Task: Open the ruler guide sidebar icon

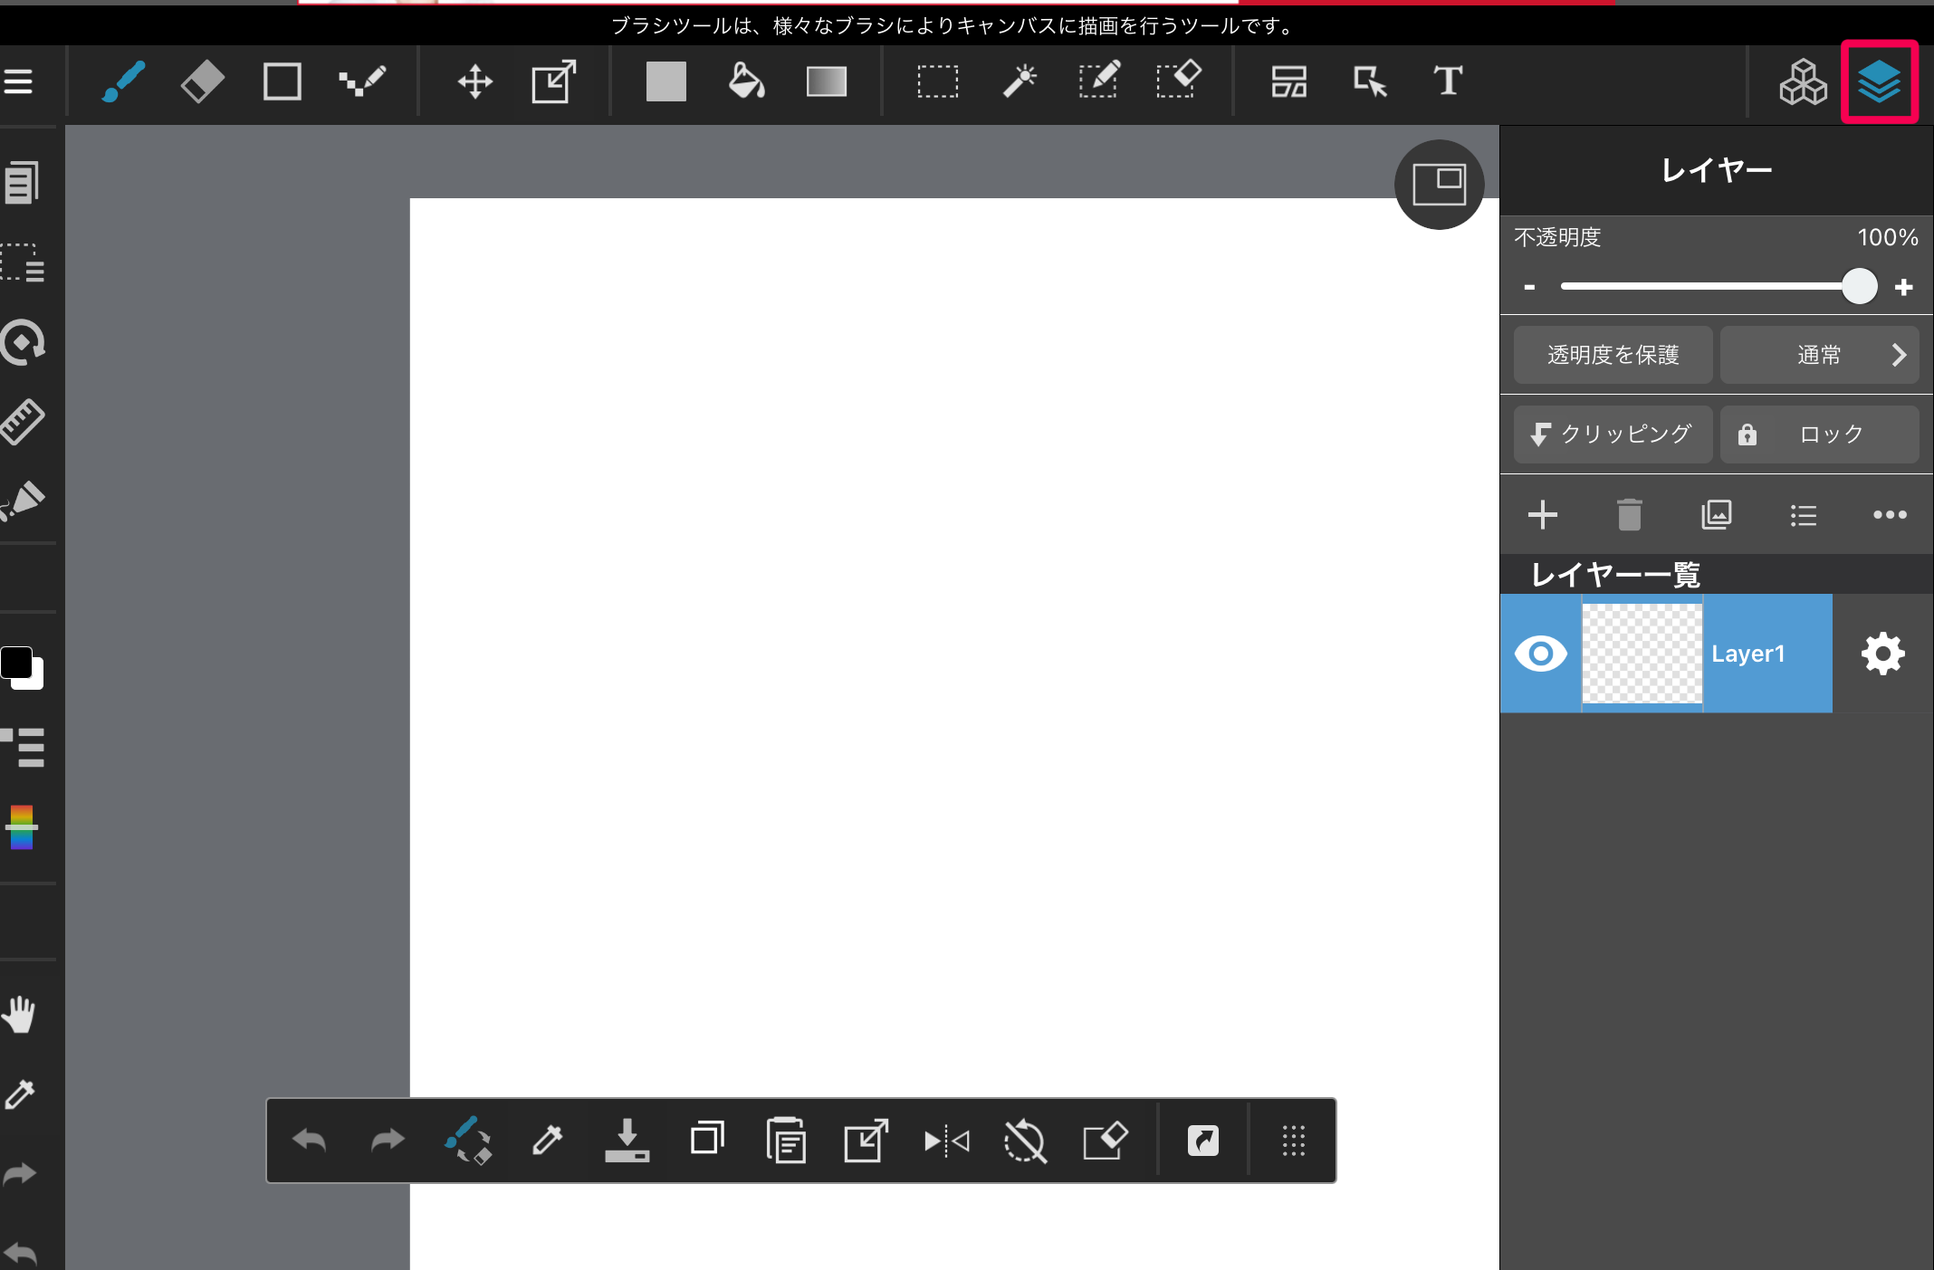Action: tap(22, 422)
